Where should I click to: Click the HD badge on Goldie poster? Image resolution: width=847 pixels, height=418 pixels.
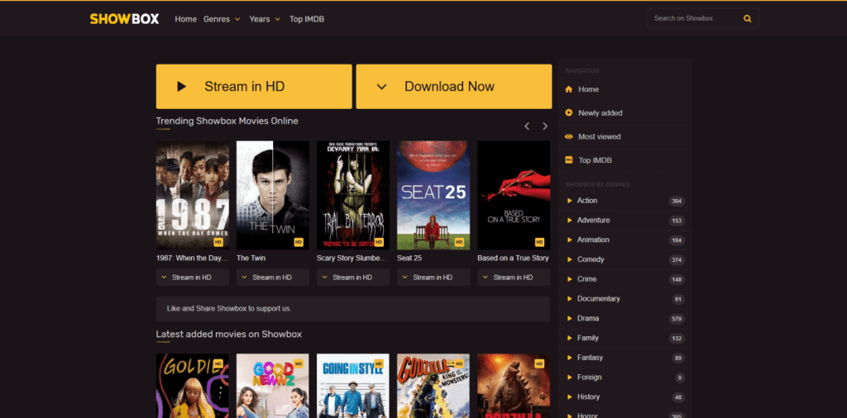(x=218, y=364)
